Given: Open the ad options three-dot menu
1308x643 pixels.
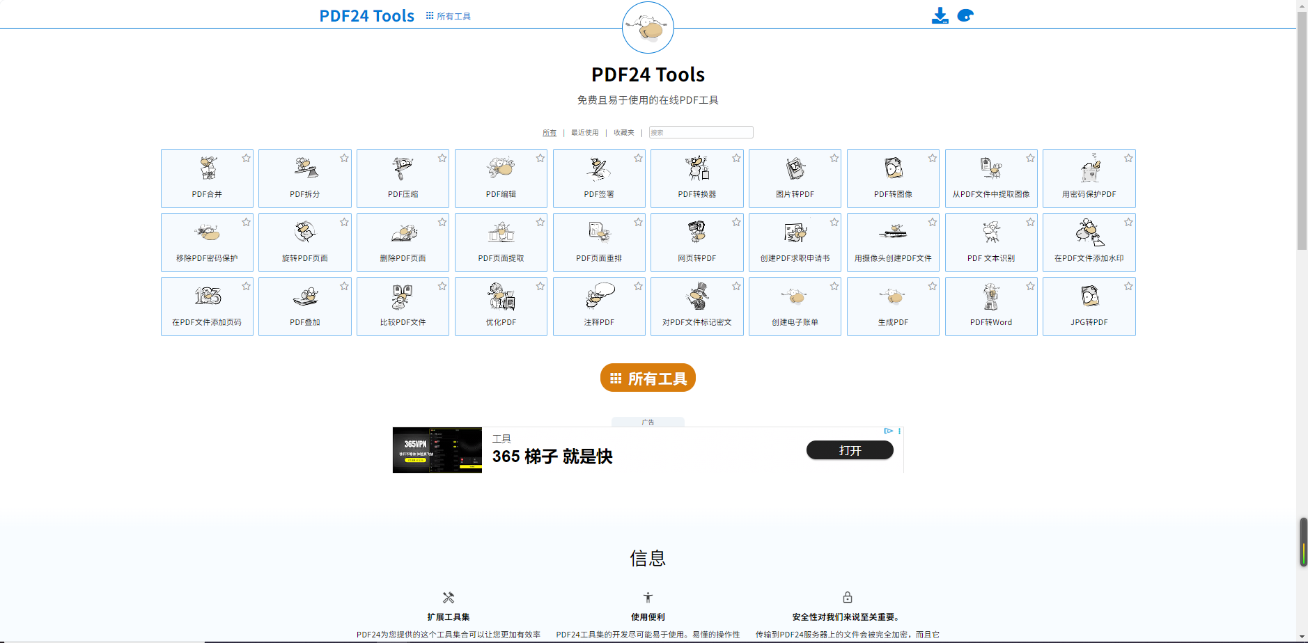Looking at the screenshot, I should coord(900,431).
